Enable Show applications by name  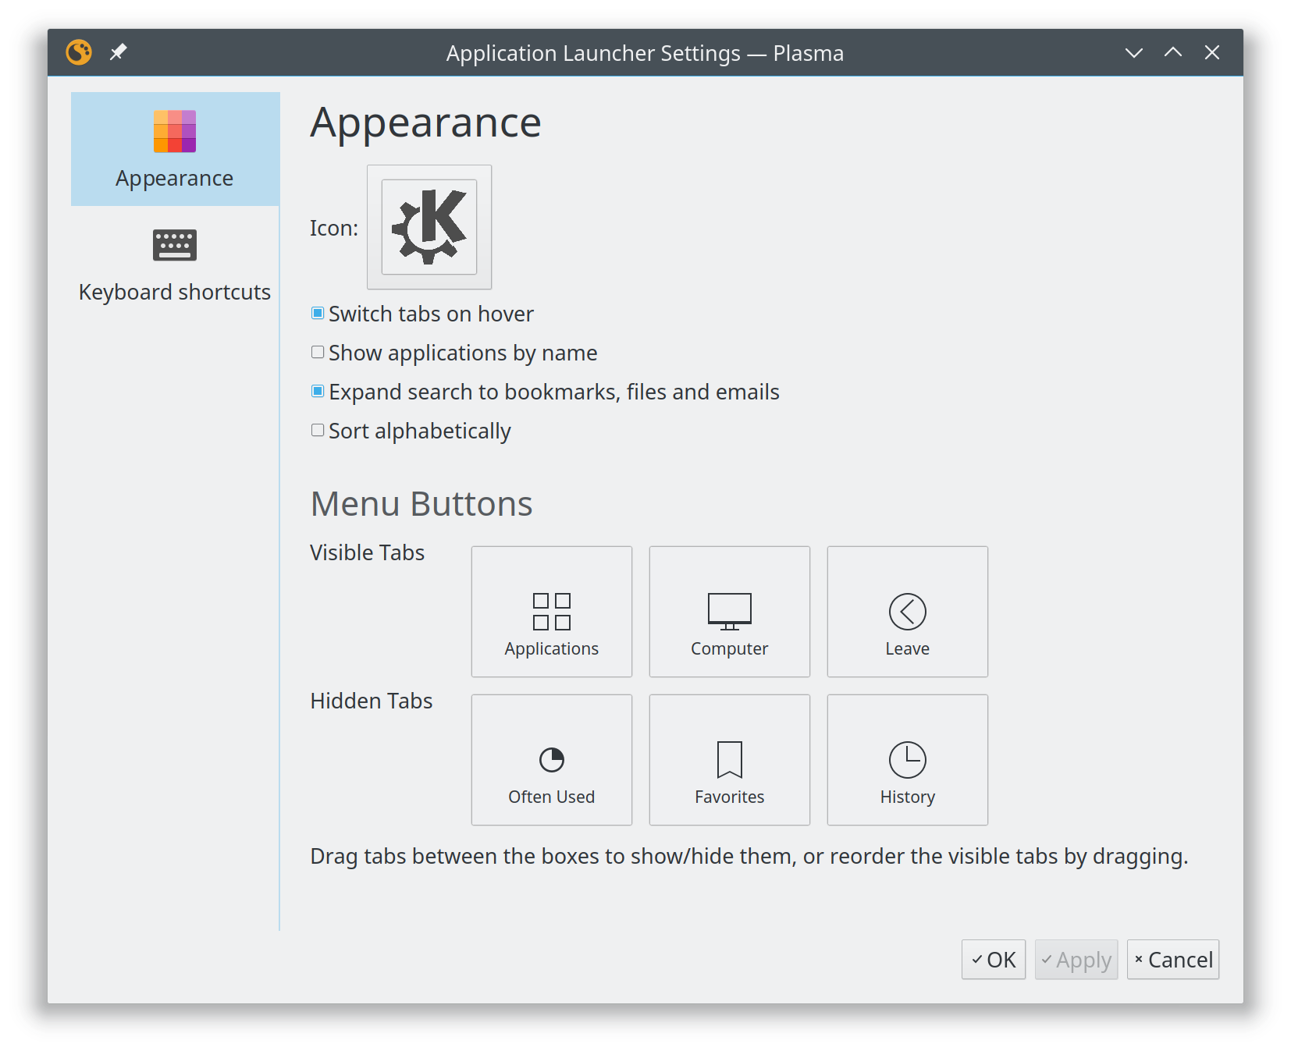point(317,352)
